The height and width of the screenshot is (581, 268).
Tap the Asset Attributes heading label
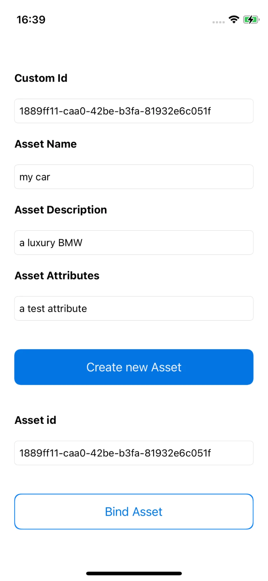tap(57, 276)
